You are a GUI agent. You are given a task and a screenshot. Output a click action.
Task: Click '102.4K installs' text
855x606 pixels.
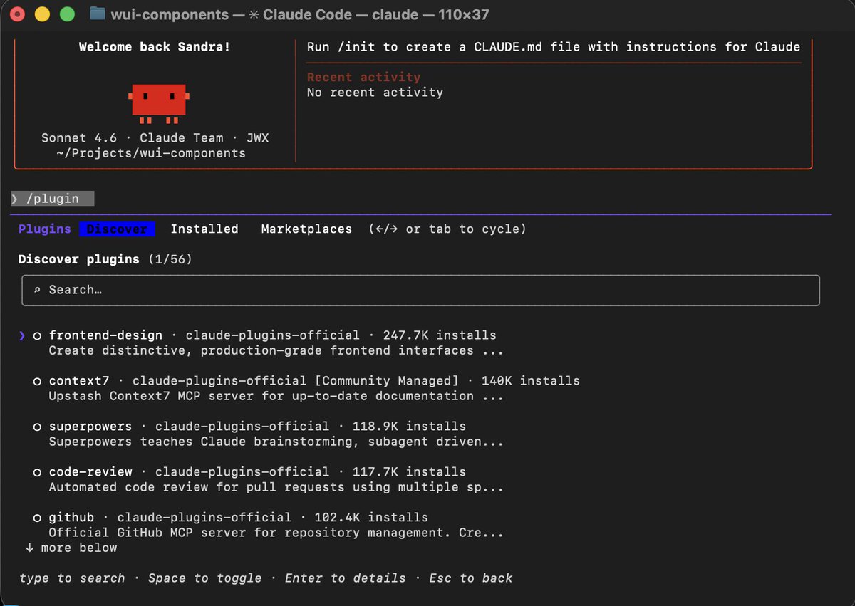(371, 517)
